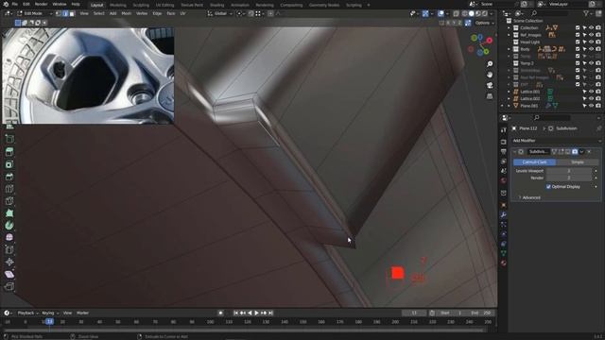Hide Collection with its eye icon
The image size is (605, 340).
[x=592, y=27]
